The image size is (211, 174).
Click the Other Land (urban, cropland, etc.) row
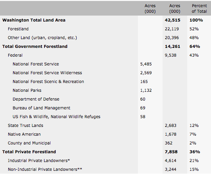106,38
